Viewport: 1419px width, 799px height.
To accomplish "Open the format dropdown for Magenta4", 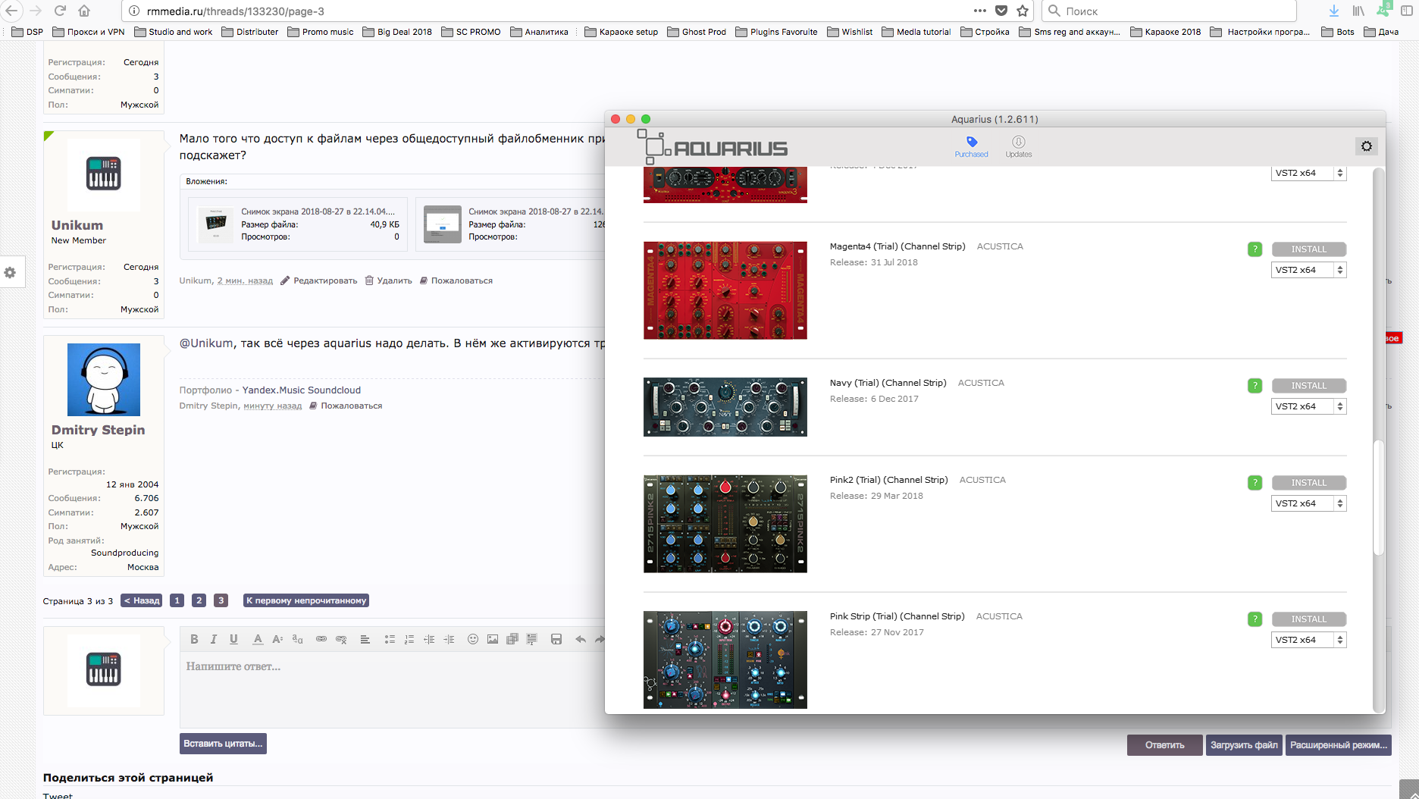I will click(1309, 270).
